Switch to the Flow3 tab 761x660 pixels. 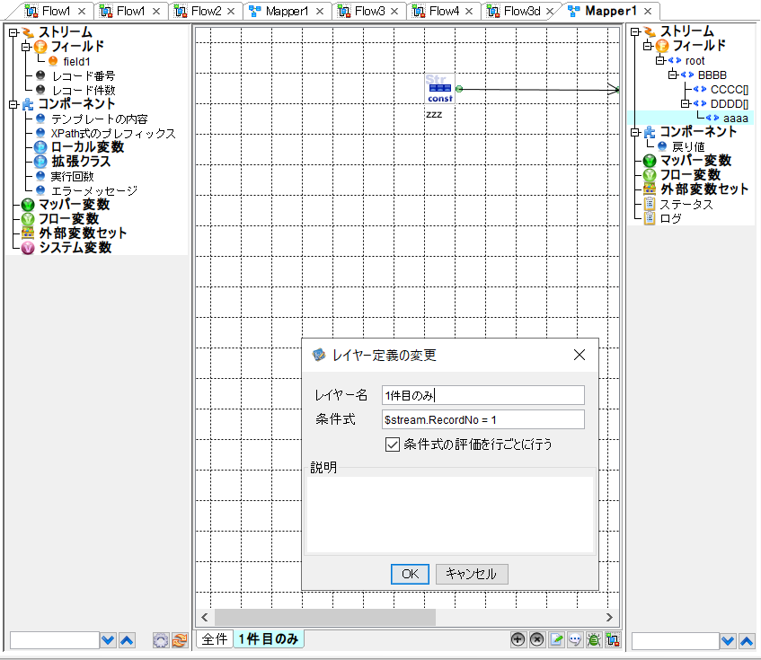(x=370, y=13)
